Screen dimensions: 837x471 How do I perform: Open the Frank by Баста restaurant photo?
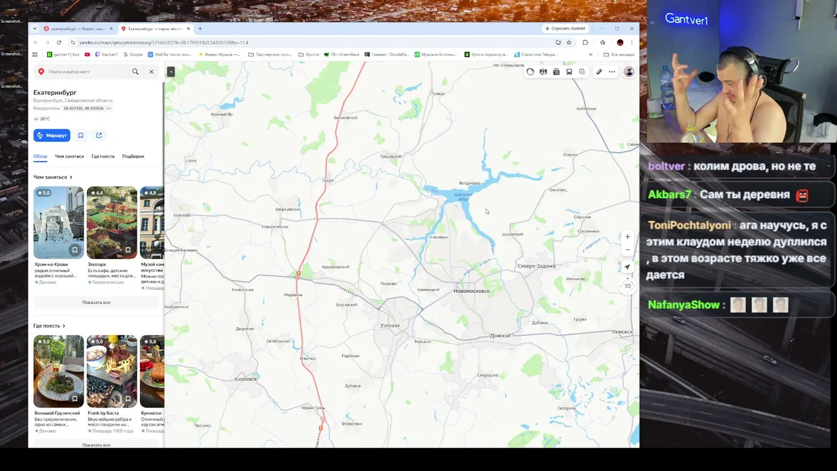click(x=112, y=371)
